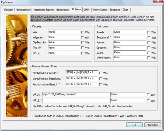Close the Optionen dialog window
Image resolution: width=164 pixels, height=131 pixels.
[158, 1]
